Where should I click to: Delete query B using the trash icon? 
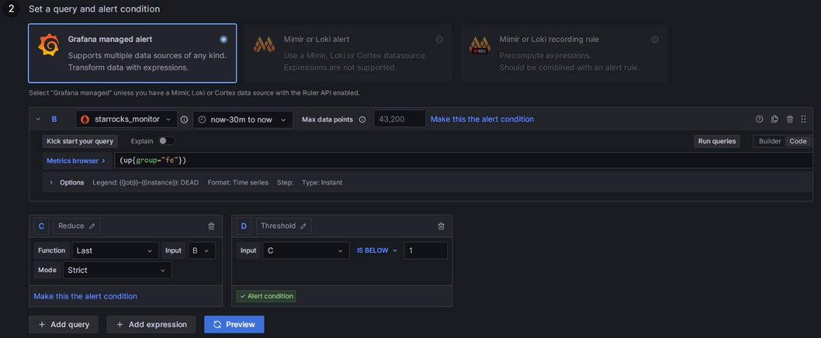click(x=789, y=119)
